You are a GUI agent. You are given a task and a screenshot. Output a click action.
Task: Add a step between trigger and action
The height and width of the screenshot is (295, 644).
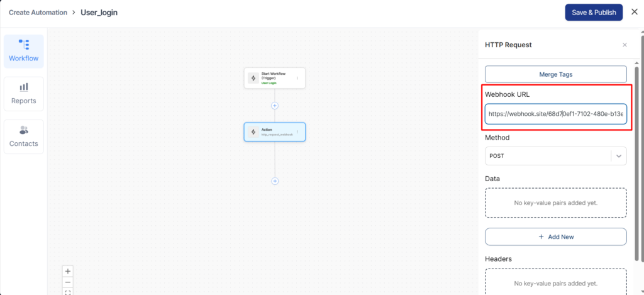(x=275, y=106)
